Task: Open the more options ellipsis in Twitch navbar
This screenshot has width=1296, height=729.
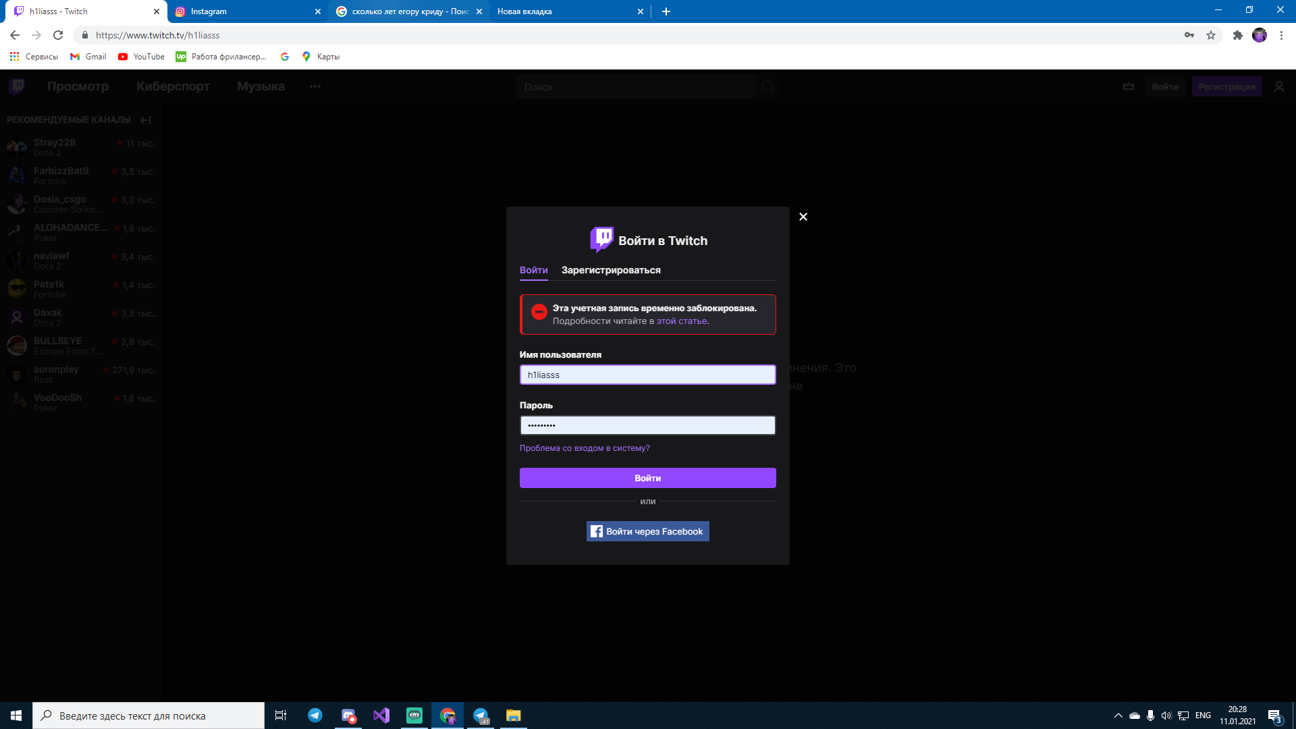Action: (x=315, y=86)
